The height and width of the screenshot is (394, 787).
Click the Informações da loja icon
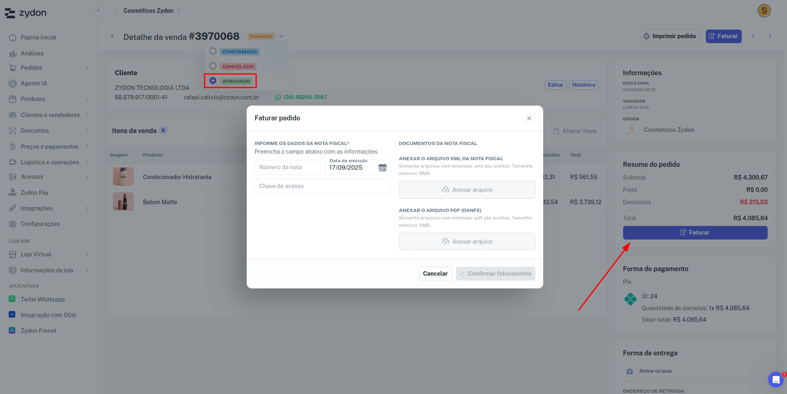[13, 270]
